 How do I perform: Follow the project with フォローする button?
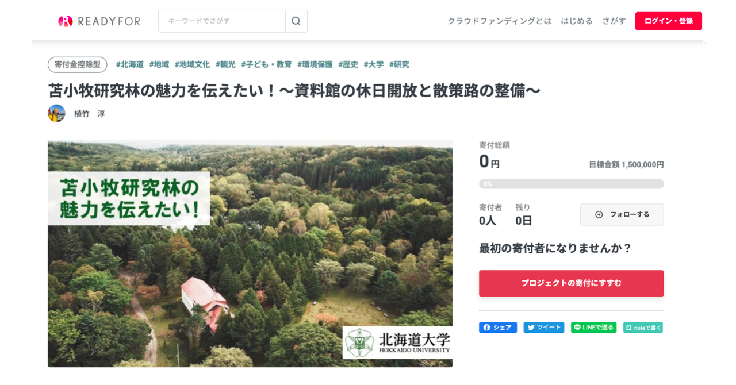click(x=622, y=214)
